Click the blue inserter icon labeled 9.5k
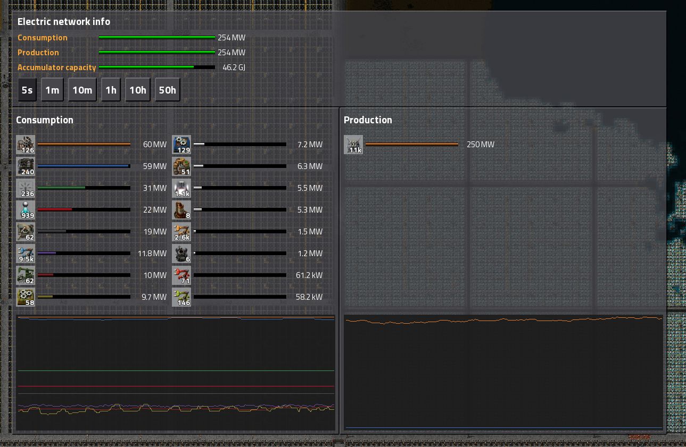 click(x=26, y=254)
